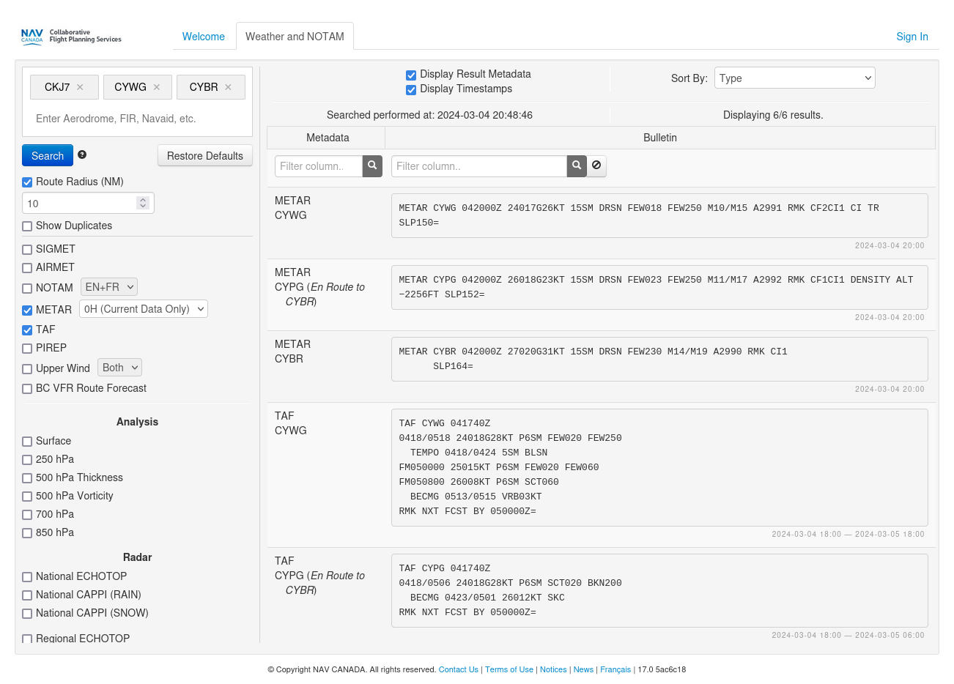Open the Sign In link
Image resolution: width=954 pixels, height=684 pixels.
tap(912, 37)
